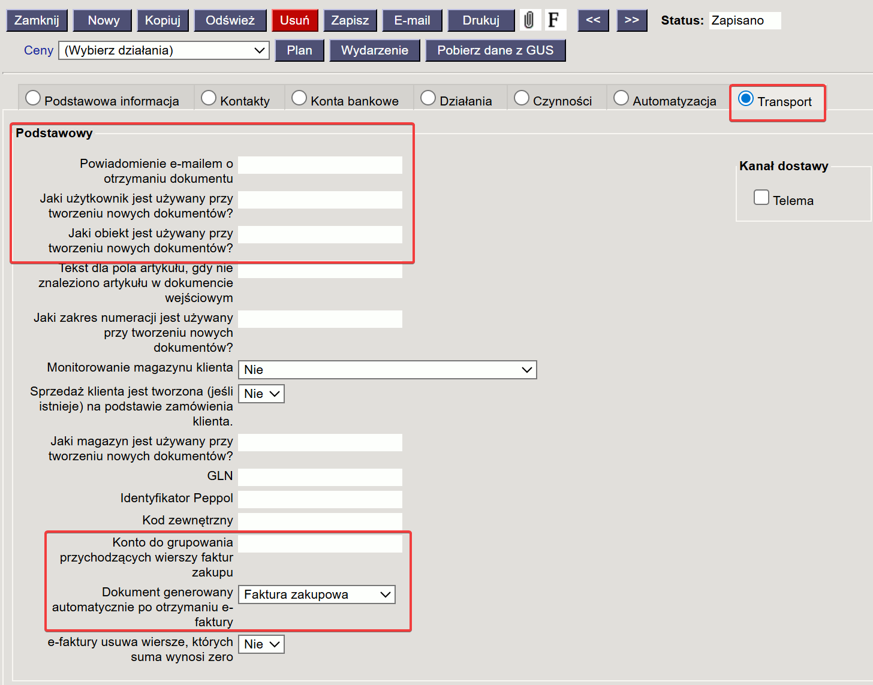Image resolution: width=873 pixels, height=685 pixels.
Task: Open the Wybierz działania dropdown
Action: point(164,51)
